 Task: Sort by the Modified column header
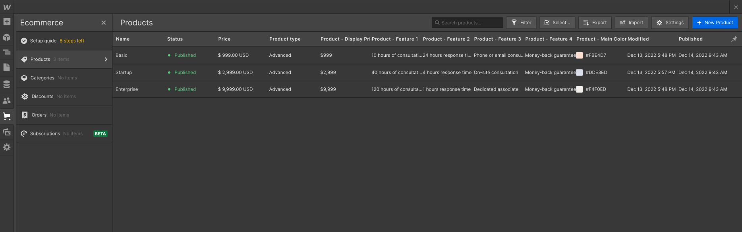pos(638,39)
